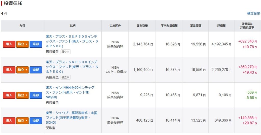Image resolution: width=261 pixels, height=135 pixels.
Task: Open 積立設定 link at top right
Action: (254, 13)
